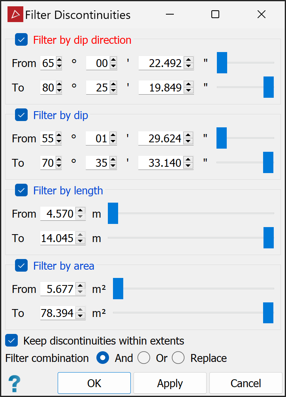Click the dip direction From degrees field
The width and height of the screenshot is (286, 397).
click(x=48, y=63)
